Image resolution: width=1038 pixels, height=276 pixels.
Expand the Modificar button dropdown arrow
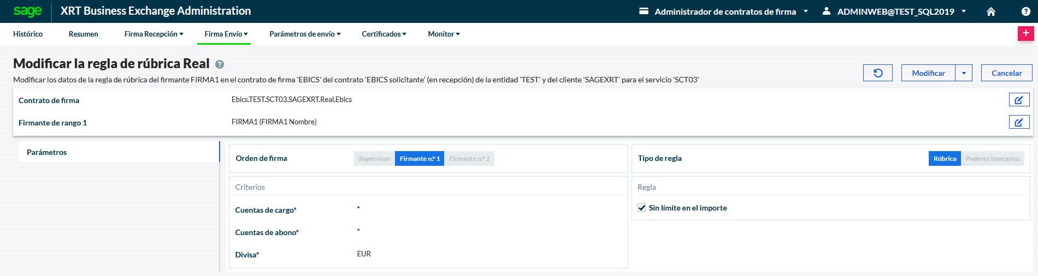[x=964, y=73]
